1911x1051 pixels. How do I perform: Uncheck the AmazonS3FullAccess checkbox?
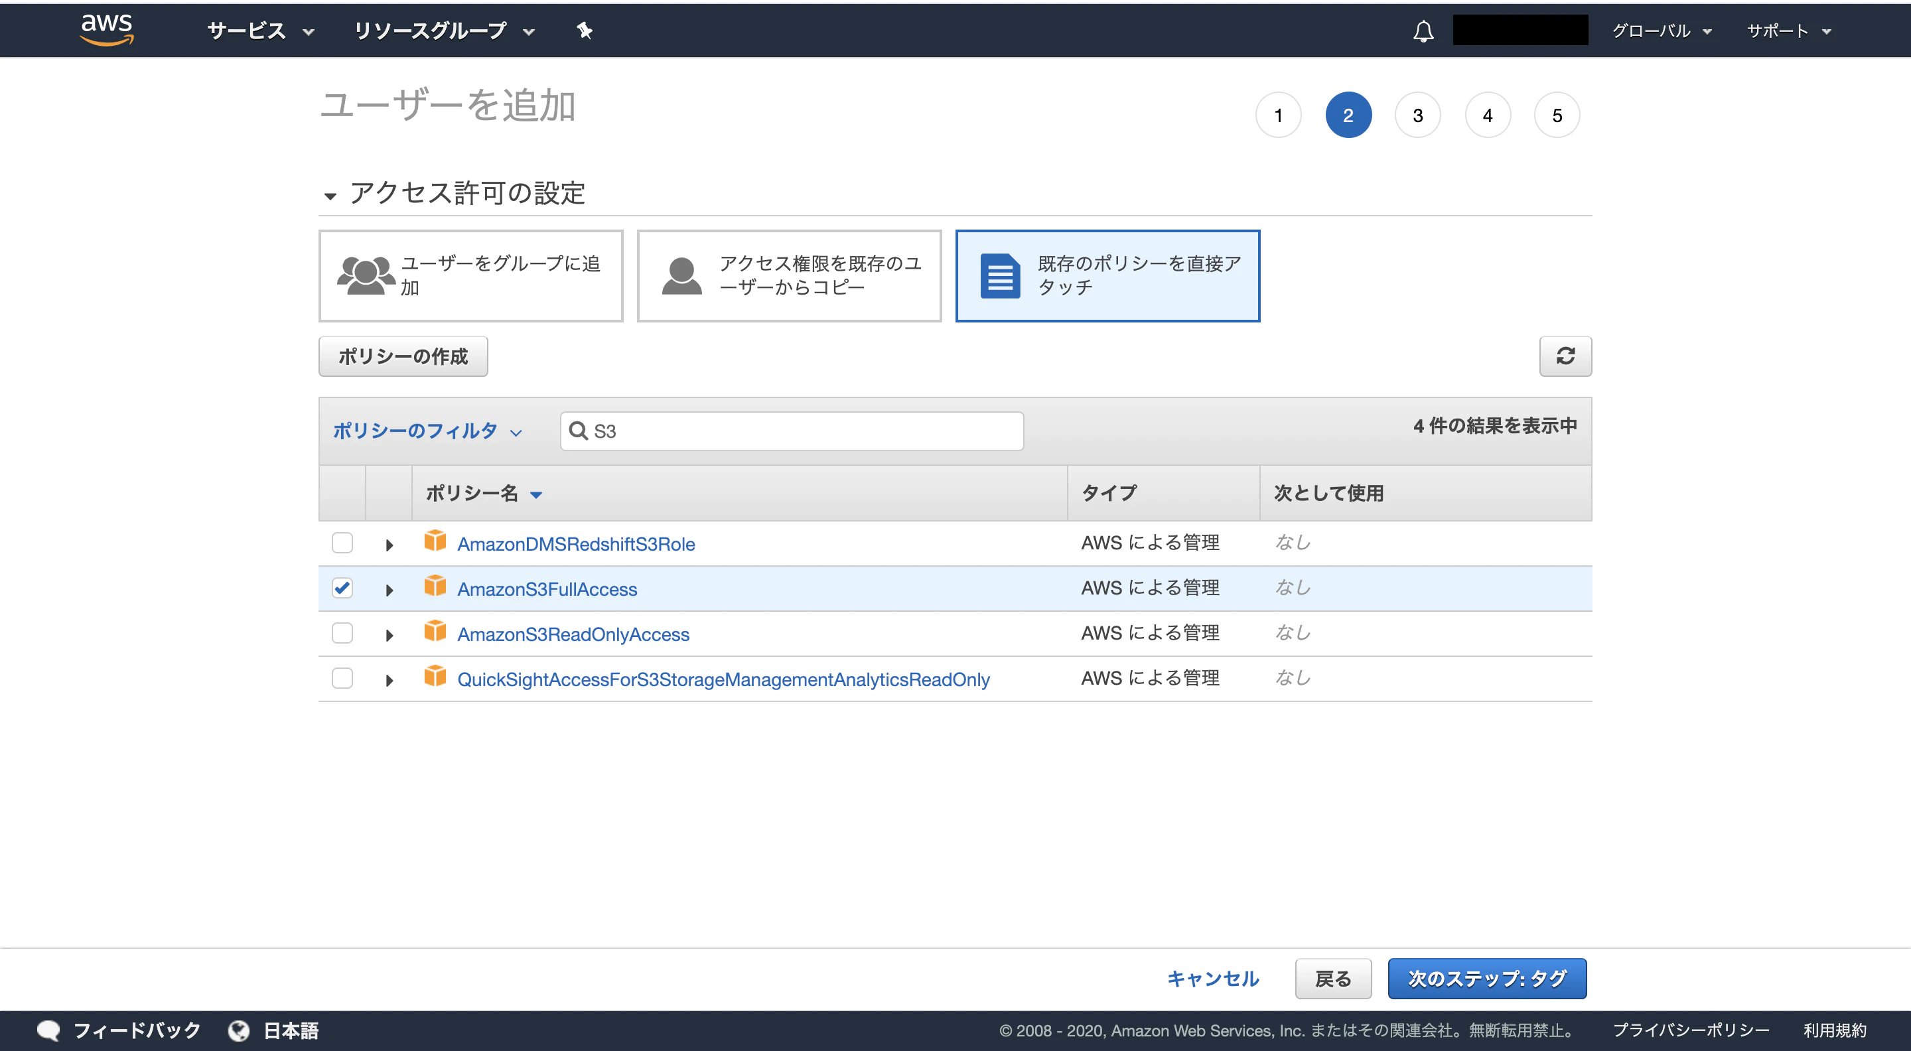pyautogui.click(x=342, y=588)
